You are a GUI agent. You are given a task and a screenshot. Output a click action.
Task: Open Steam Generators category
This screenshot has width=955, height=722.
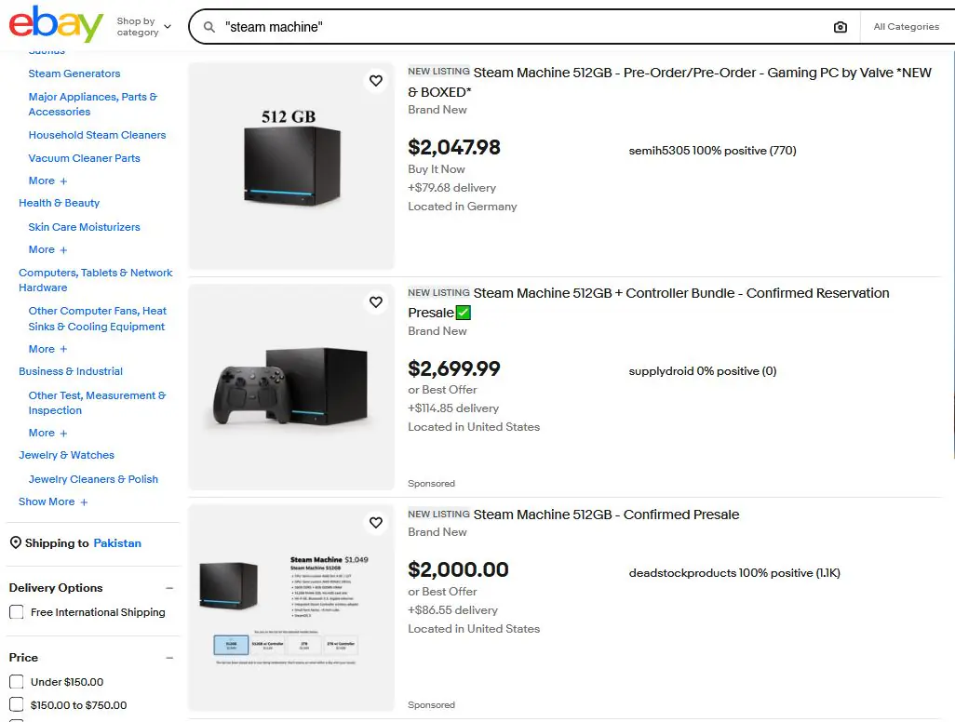74,74
